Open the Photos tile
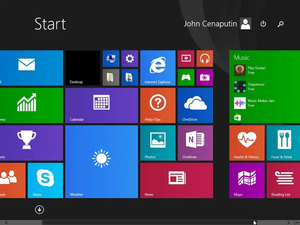Image resolution: width=300 pixels, height=225 pixels. click(x=158, y=143)
